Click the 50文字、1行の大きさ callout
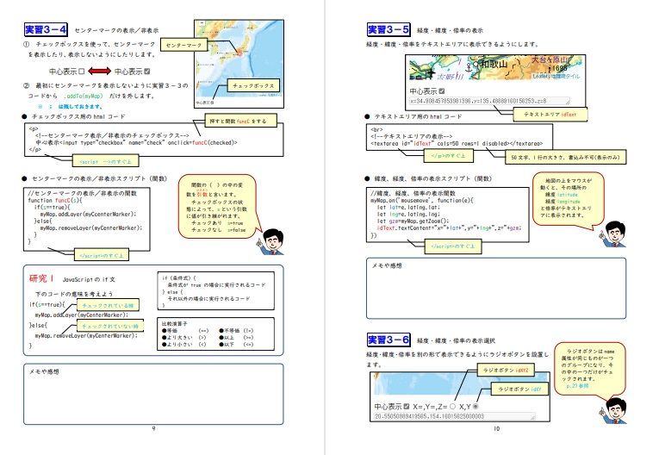 click(x=566, y=158)
